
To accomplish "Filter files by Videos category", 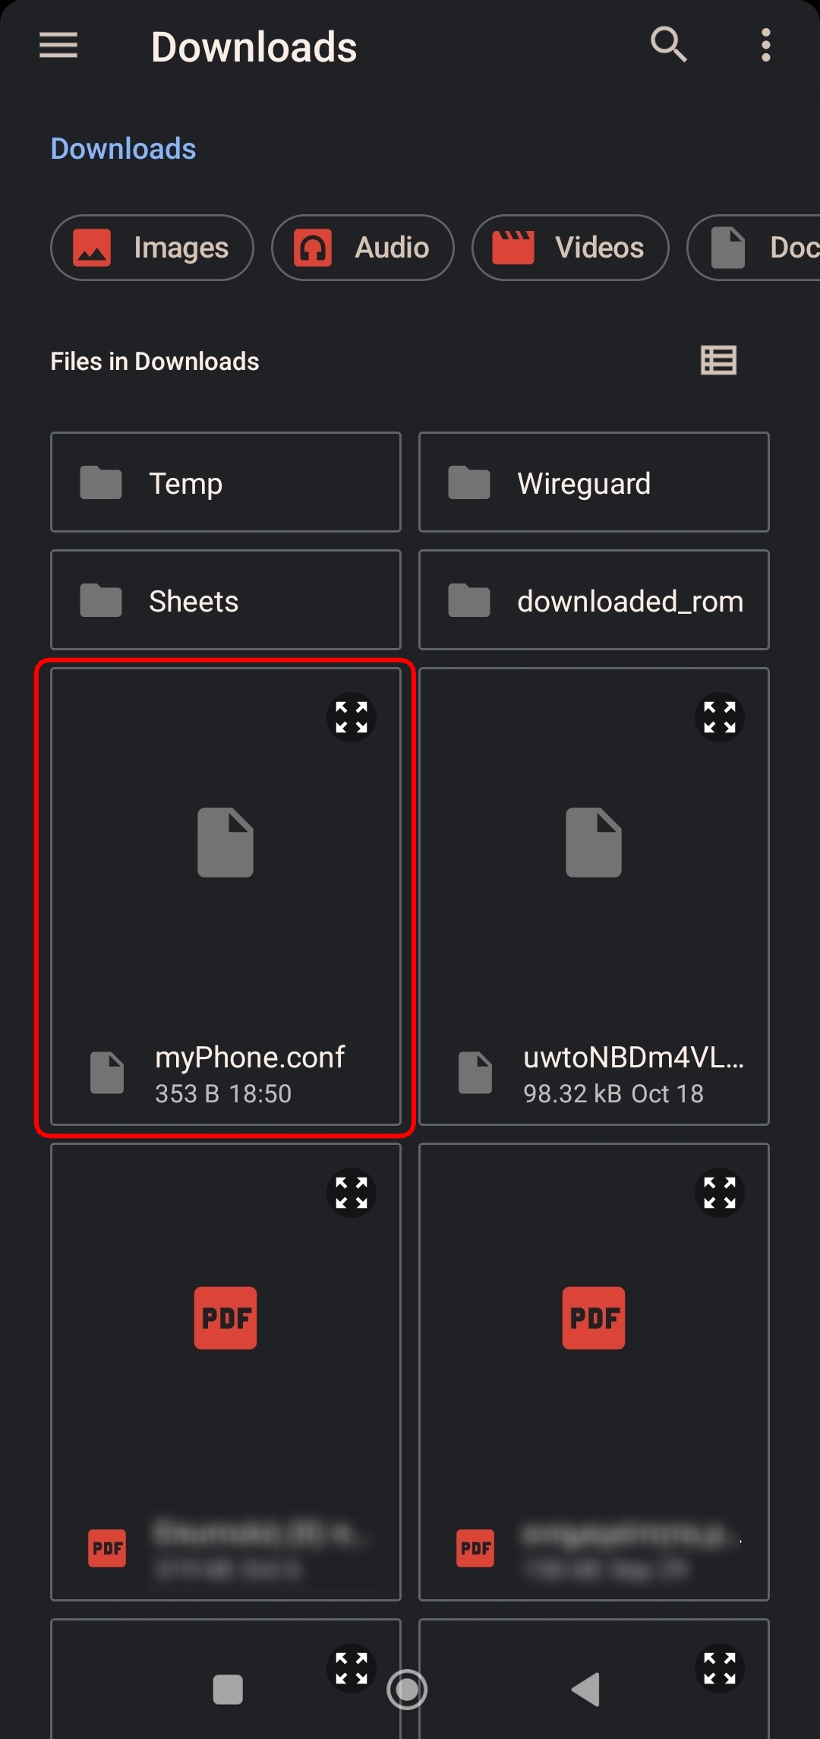I will tap(570, 248).
